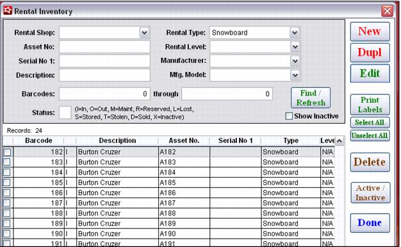Click the Done button

pos(370,223)
